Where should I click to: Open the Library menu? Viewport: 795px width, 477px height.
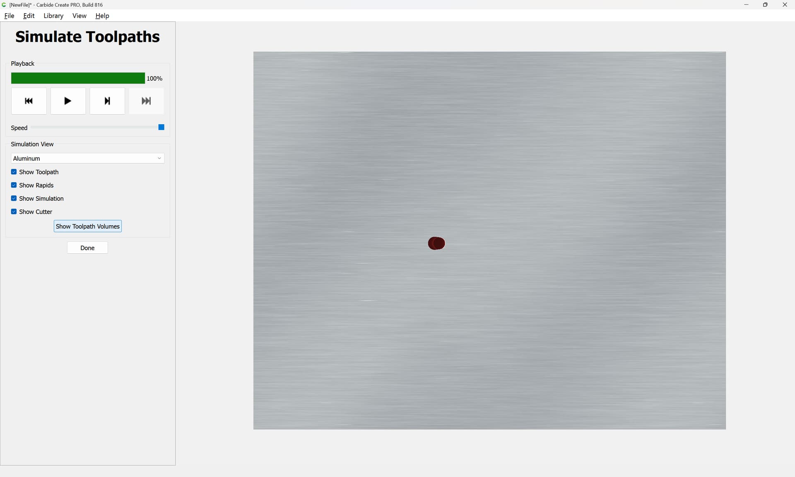point(53,16)
